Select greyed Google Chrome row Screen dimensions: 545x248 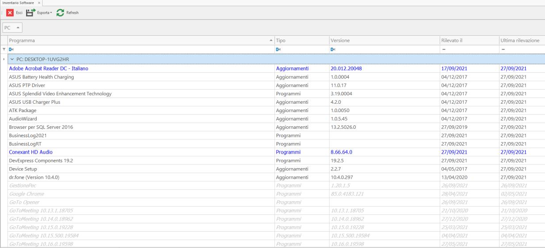coord(276,194)
